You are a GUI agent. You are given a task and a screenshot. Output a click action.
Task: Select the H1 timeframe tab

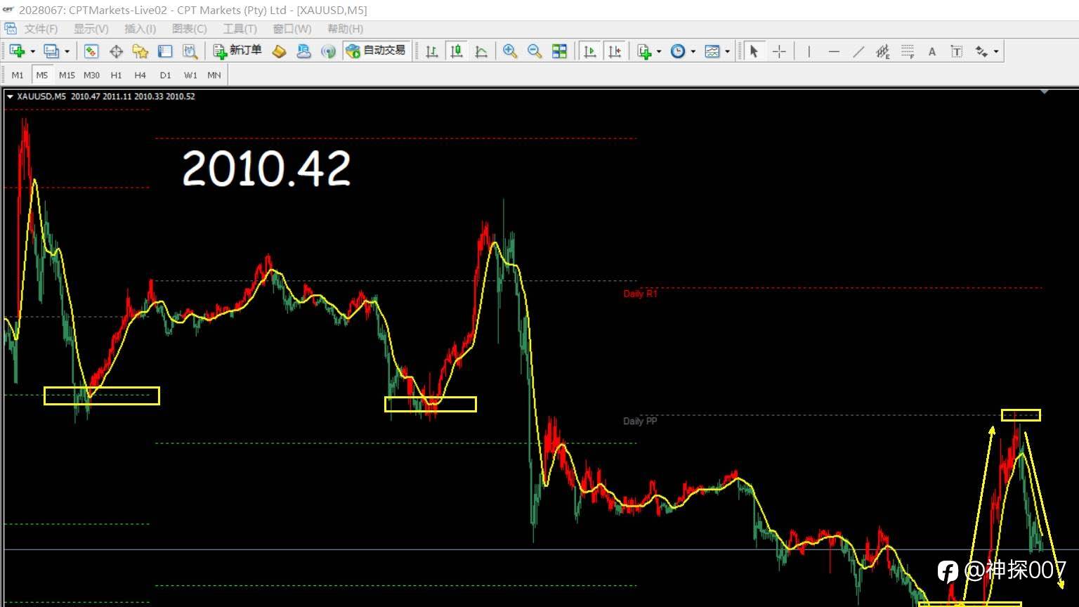click(116, 74)
